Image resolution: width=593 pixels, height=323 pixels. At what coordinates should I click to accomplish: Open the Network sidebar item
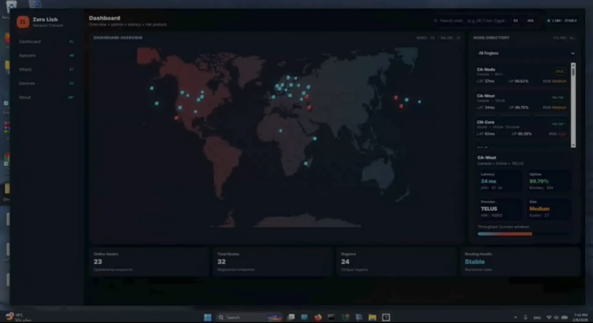46,56
